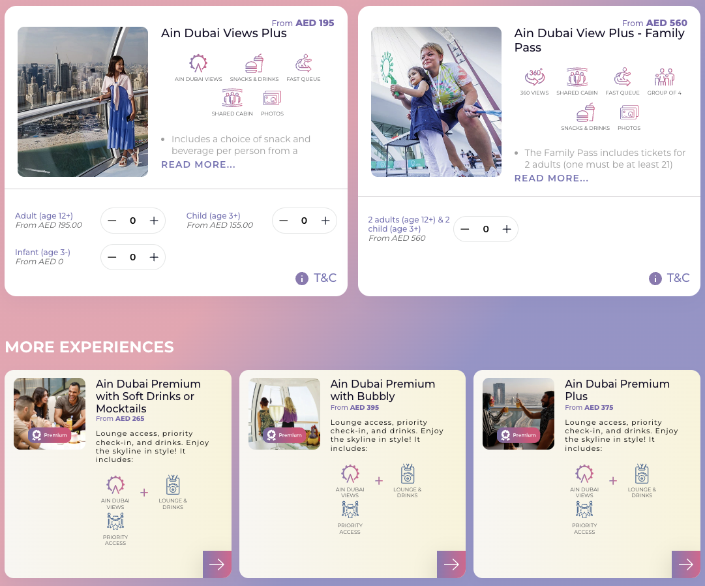Viewport: 705px width, 586px height.
Task: Click Premium badge on Premium Plus card image
Action: (519, 435)
